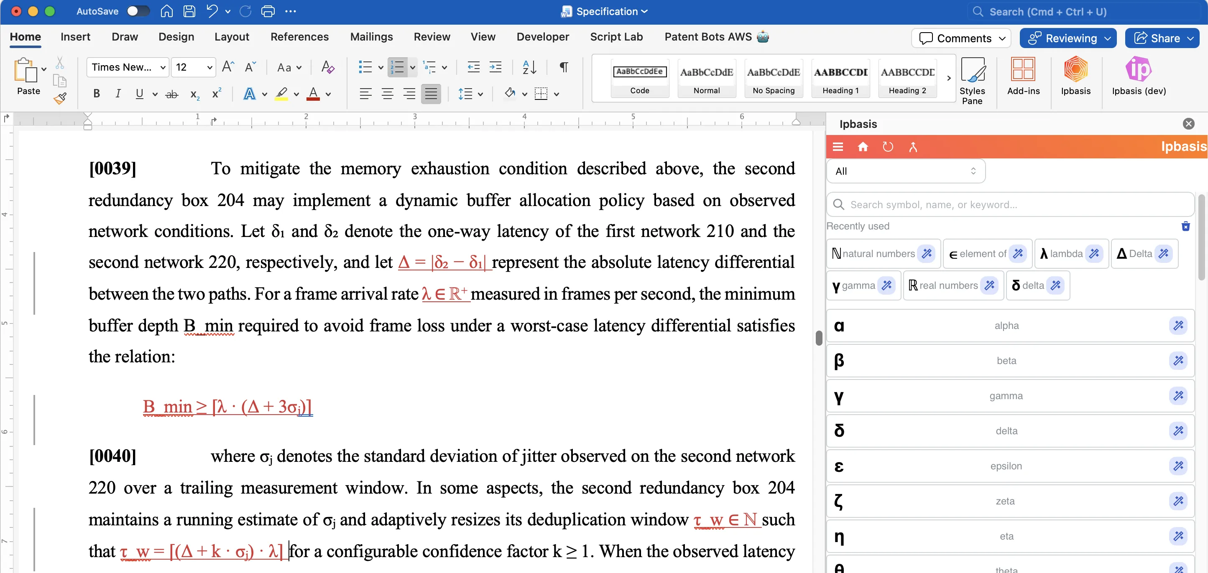This screenshot has width=1208, height=573.
Task: Click the Ipbasis panel home icon
Action: pos(863,147)
